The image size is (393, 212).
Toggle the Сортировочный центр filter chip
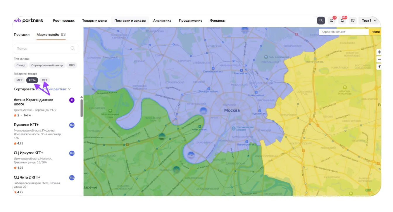pos(47,65)
